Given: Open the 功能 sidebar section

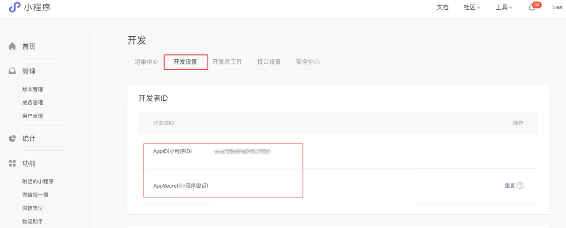Looking at the screenshot, I should point(29,163).
